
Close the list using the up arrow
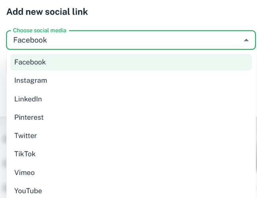click(x=246, y=40)
